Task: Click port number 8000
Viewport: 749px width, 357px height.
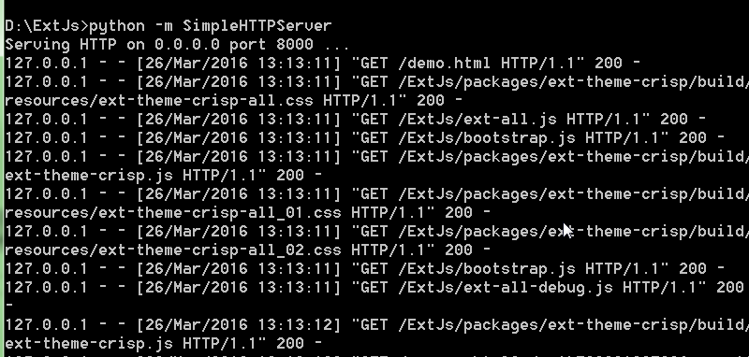Action: tap(295, 45)
